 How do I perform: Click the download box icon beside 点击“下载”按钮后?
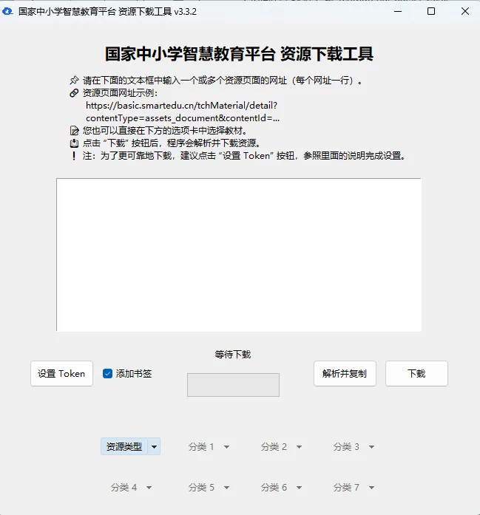74,143
